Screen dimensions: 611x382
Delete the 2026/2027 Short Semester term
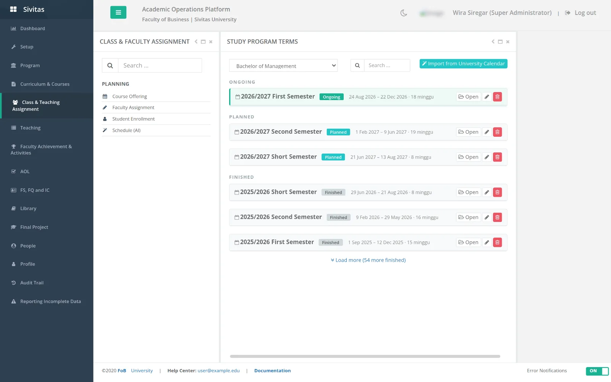click(x=497, y=157)
